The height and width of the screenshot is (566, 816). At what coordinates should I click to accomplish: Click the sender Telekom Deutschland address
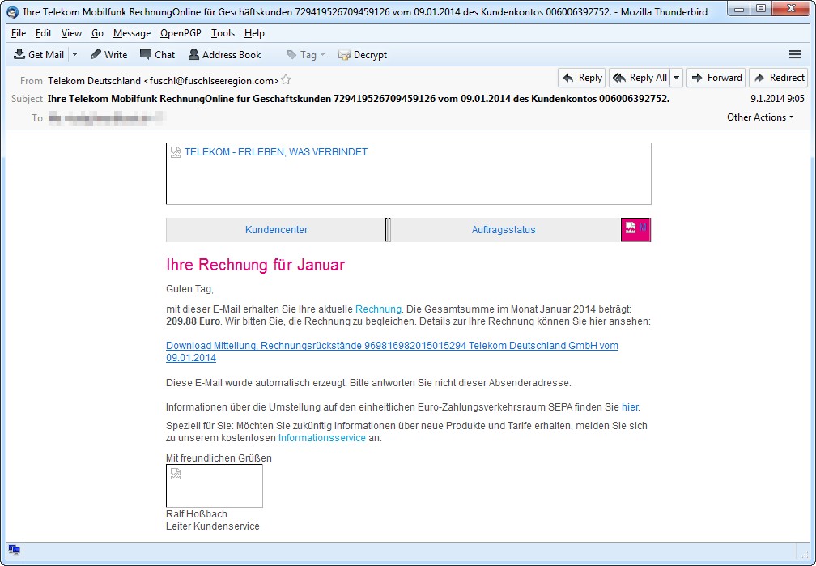(x=163, y=81)
